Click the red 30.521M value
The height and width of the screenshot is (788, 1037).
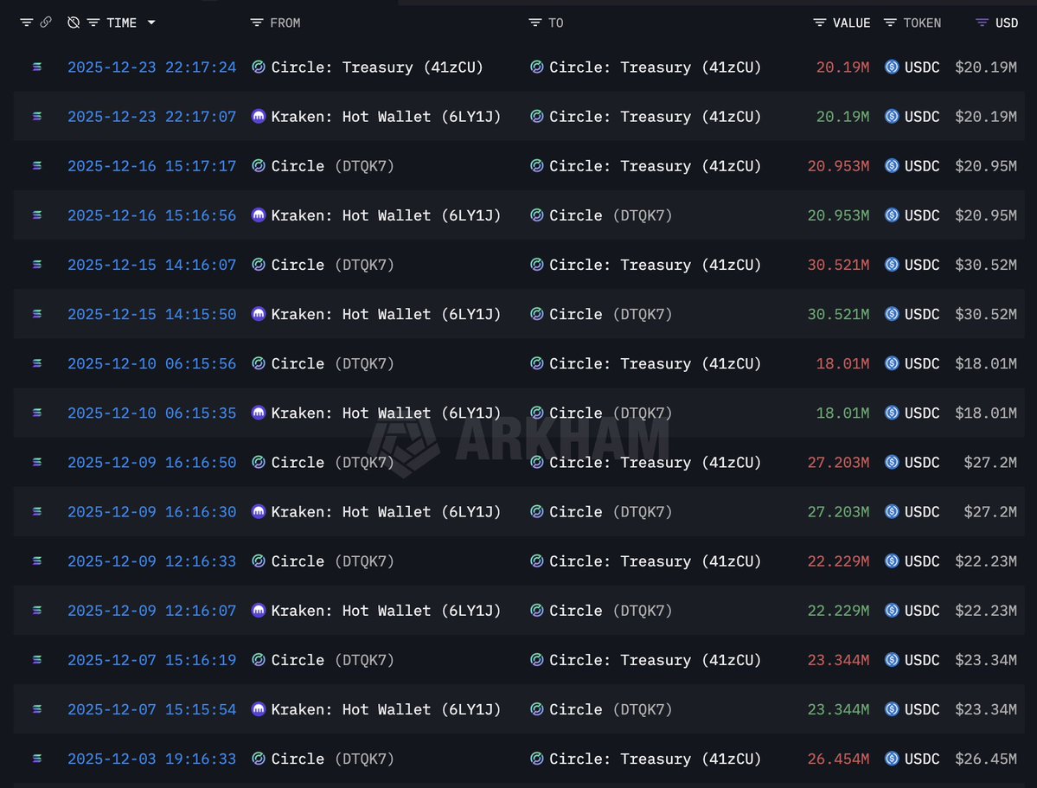point(838,265)
